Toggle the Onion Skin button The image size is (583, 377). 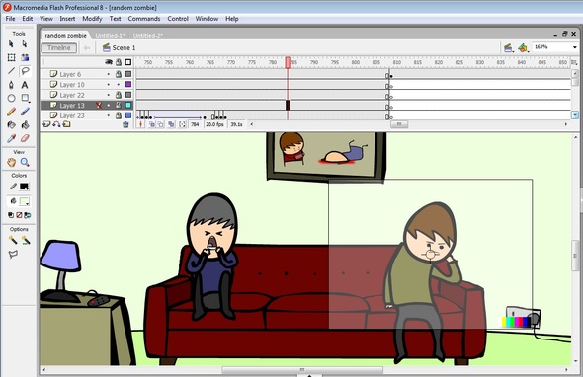click(152, 124)
